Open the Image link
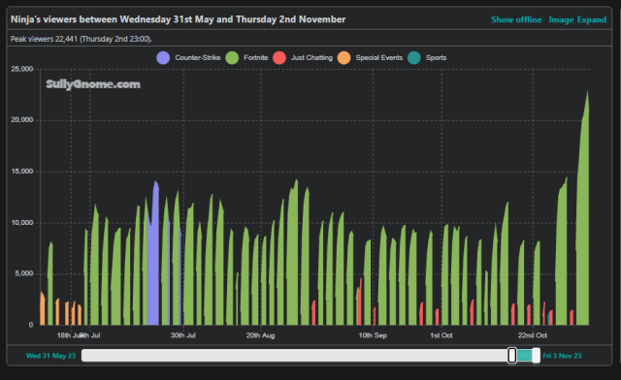The width and height of the screenshot is (621, 380). pos(561,19)
